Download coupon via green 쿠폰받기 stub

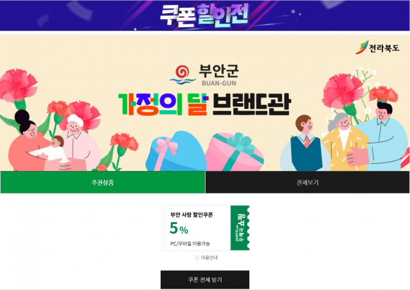click(240, 228)
